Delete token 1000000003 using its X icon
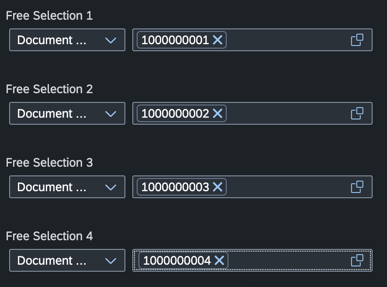387x287 pixels. (x=218, y=187)
